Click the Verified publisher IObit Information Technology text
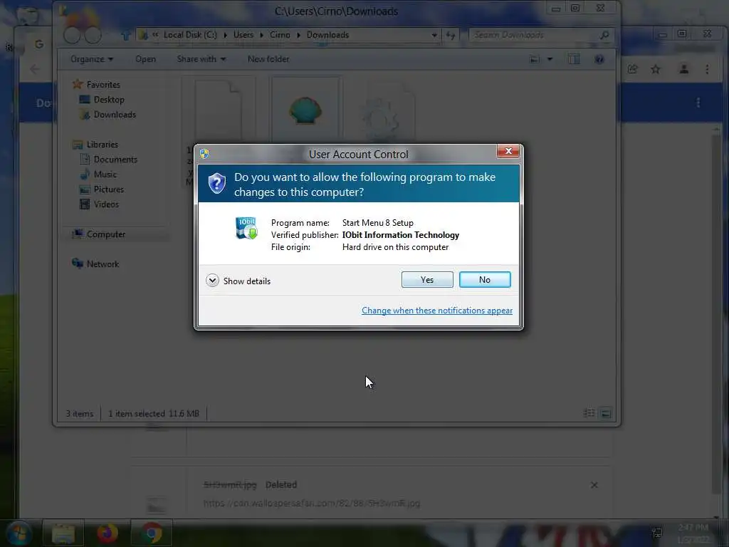This screenshot has width=729, height=547. 401,235
